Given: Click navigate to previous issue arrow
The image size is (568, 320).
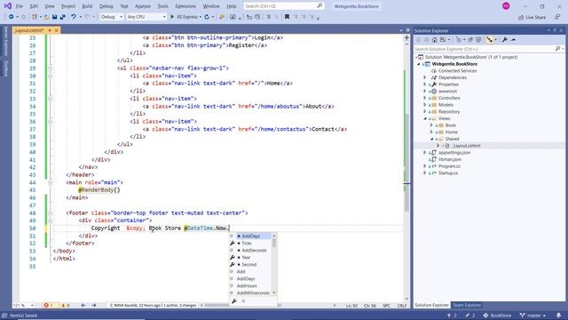Looking at the screenshot, I should coord(83,306).
